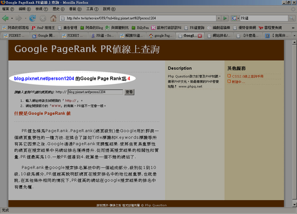The height and width of the screenshot is (214, 297).
Task: Open the 與媒體對抗 bookmark
Action: click(117, 28)
